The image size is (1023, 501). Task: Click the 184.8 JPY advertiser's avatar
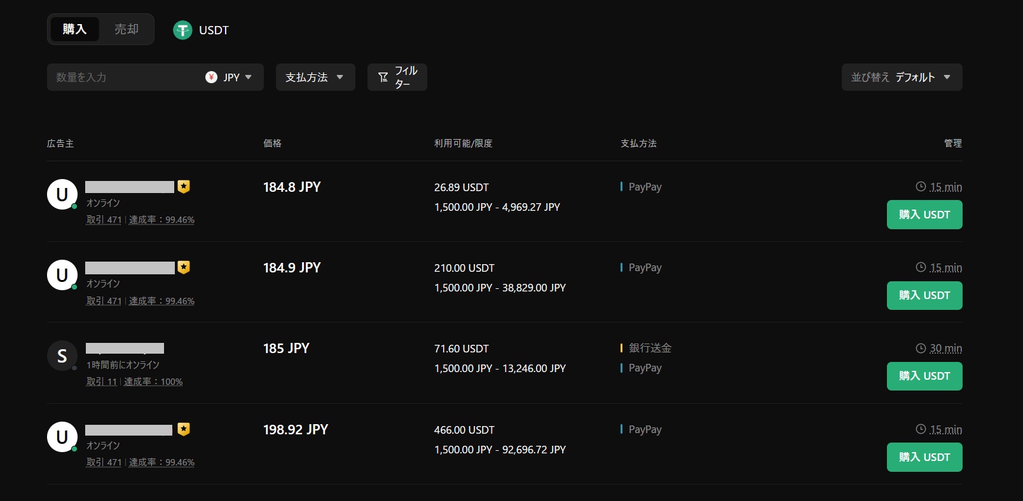point(62,194)
